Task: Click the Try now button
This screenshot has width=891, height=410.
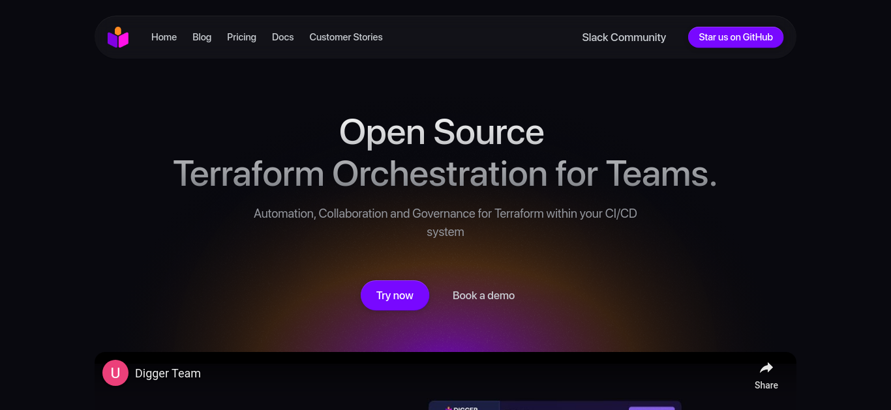Action: pos(395,295)
